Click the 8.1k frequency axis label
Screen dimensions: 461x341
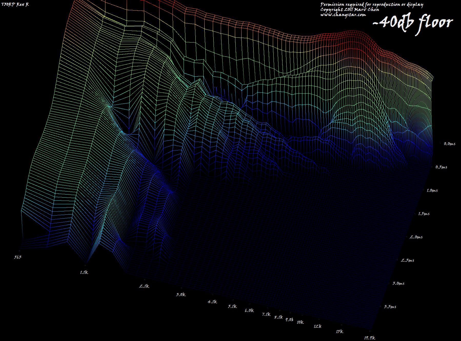(278, 317)
